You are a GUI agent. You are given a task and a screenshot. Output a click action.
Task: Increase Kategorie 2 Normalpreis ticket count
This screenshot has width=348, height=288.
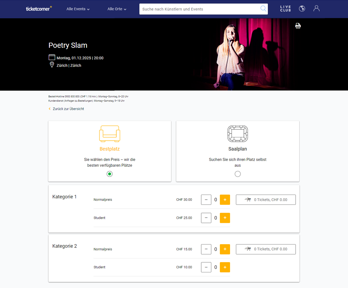pyautogui.click(x=225, y=249)
